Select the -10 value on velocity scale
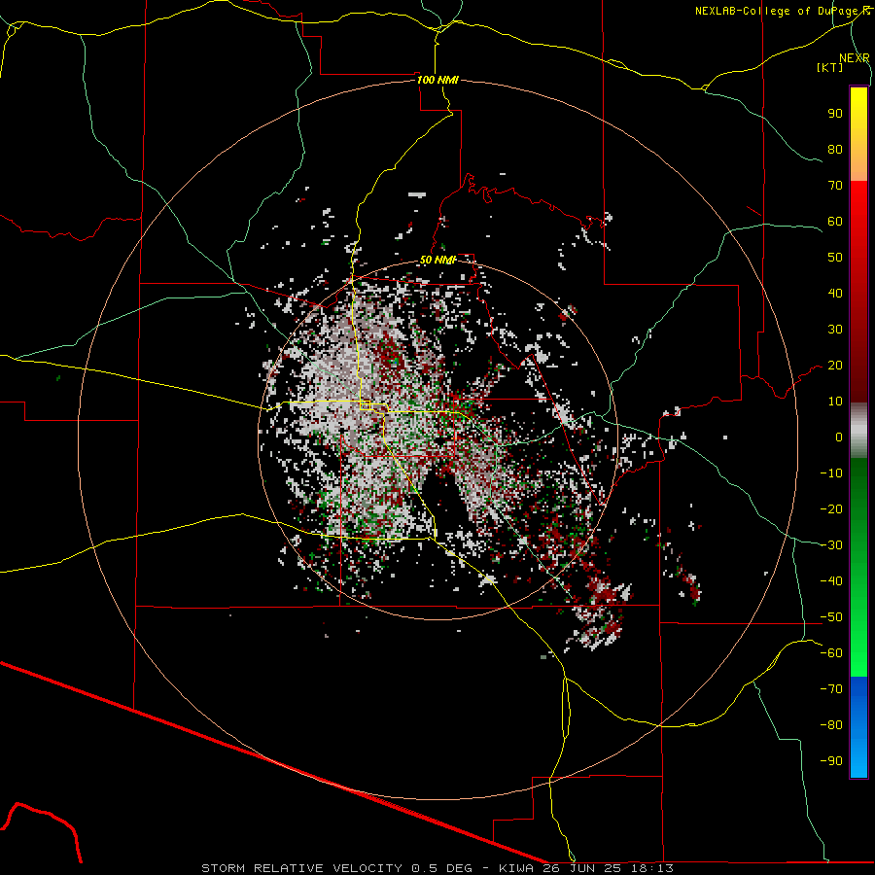 point(831,473)
